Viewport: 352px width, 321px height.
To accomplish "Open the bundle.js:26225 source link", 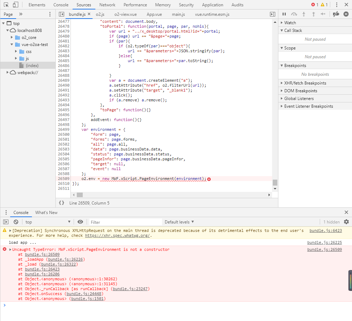I will 324,242.
